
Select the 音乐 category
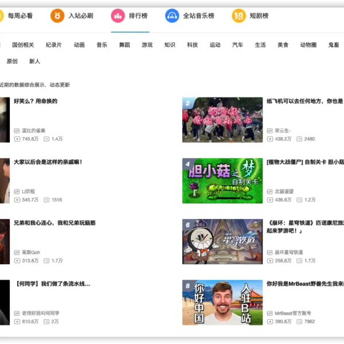click(102, 45)
